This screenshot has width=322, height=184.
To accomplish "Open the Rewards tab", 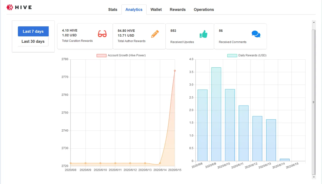I will tap(178, 10).
